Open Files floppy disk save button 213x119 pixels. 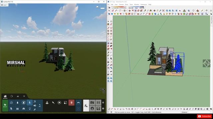coord(98,108)
